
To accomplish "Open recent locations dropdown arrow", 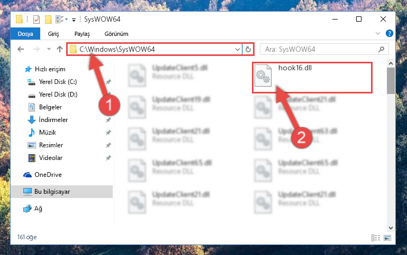I will pos(49,49).
